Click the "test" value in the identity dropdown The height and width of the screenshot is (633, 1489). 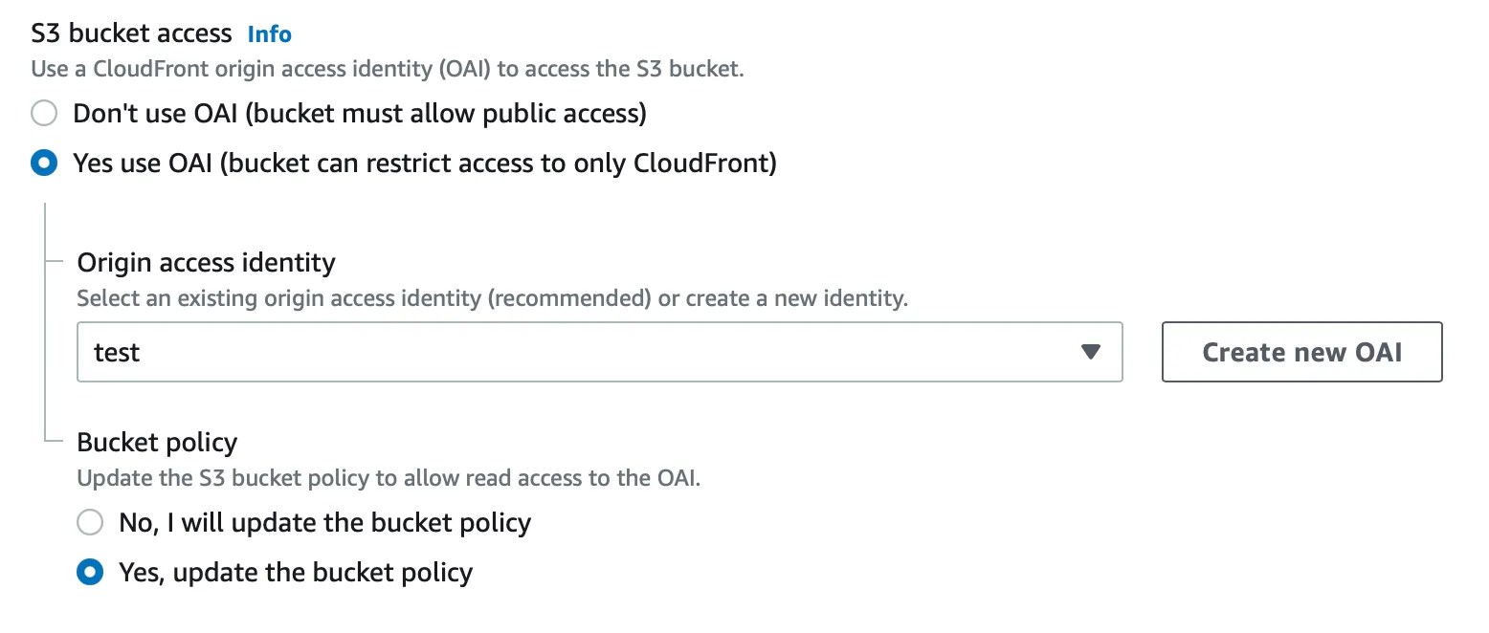click(117, 353)
